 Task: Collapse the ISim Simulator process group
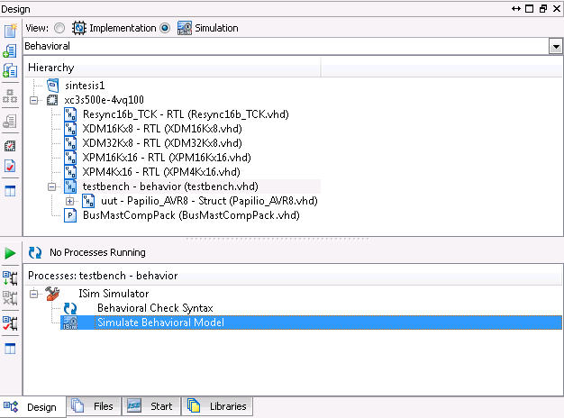pyautogui.click(x=34, y=294)
